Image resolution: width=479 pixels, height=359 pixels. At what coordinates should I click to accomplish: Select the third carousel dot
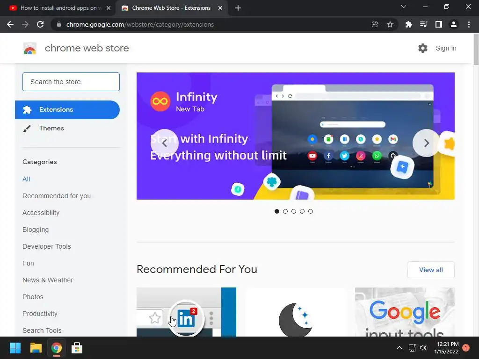coord(294,211)
